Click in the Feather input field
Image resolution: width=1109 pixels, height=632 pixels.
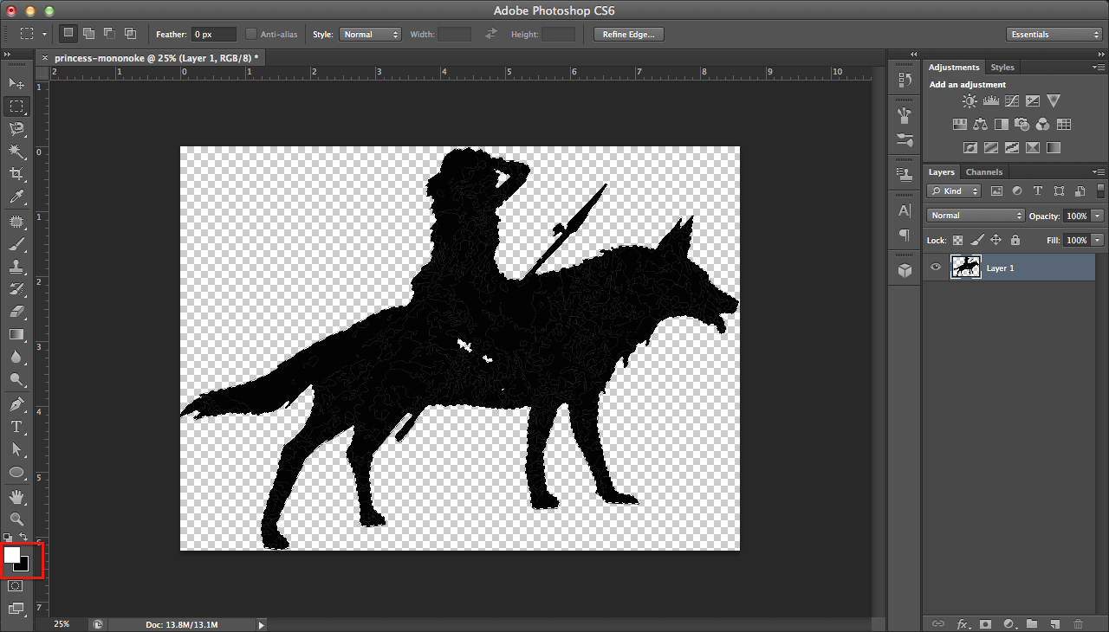pos(214,35)
